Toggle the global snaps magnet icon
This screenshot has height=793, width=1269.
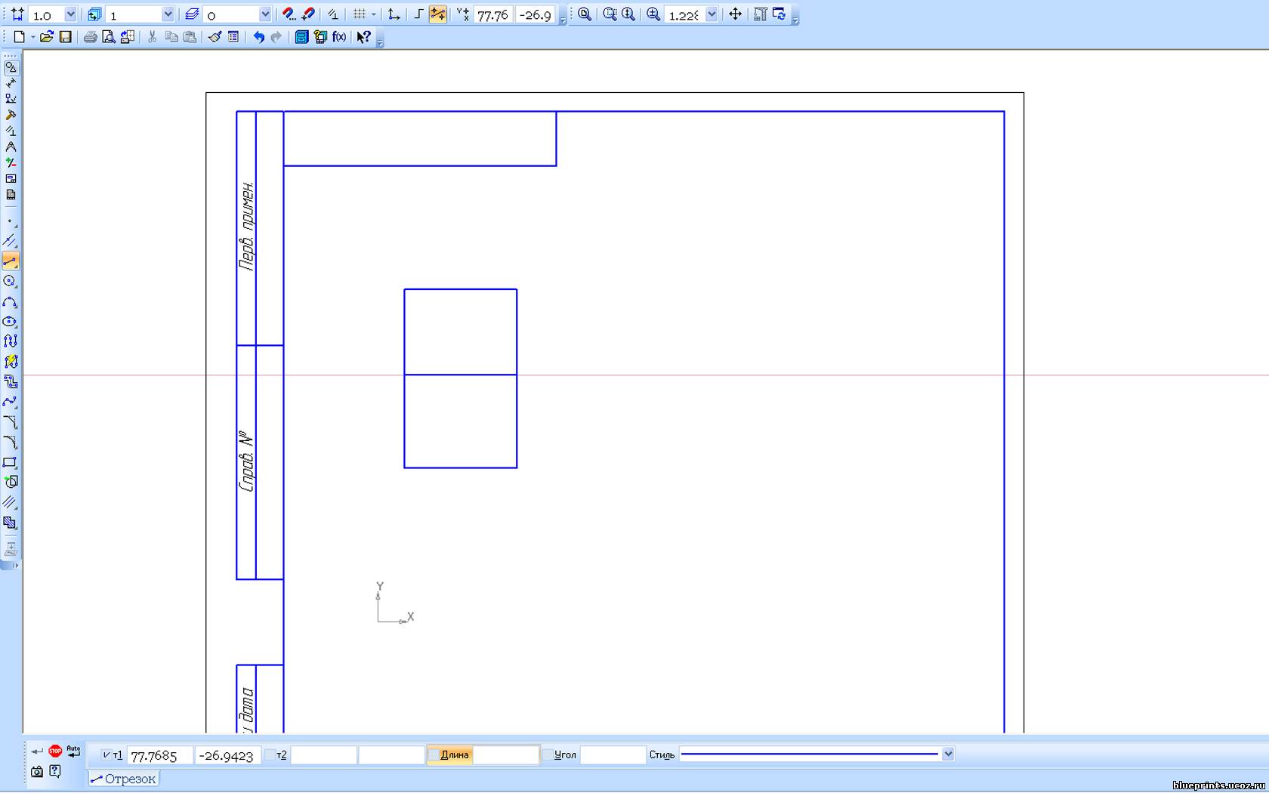[x=289, y=14]
